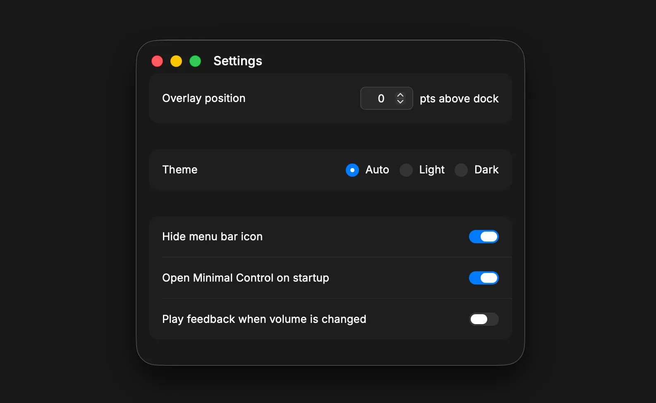Click Play feedback when volume is changed label
The height and width of the screenshot is (403, 656).
point(264,319)
